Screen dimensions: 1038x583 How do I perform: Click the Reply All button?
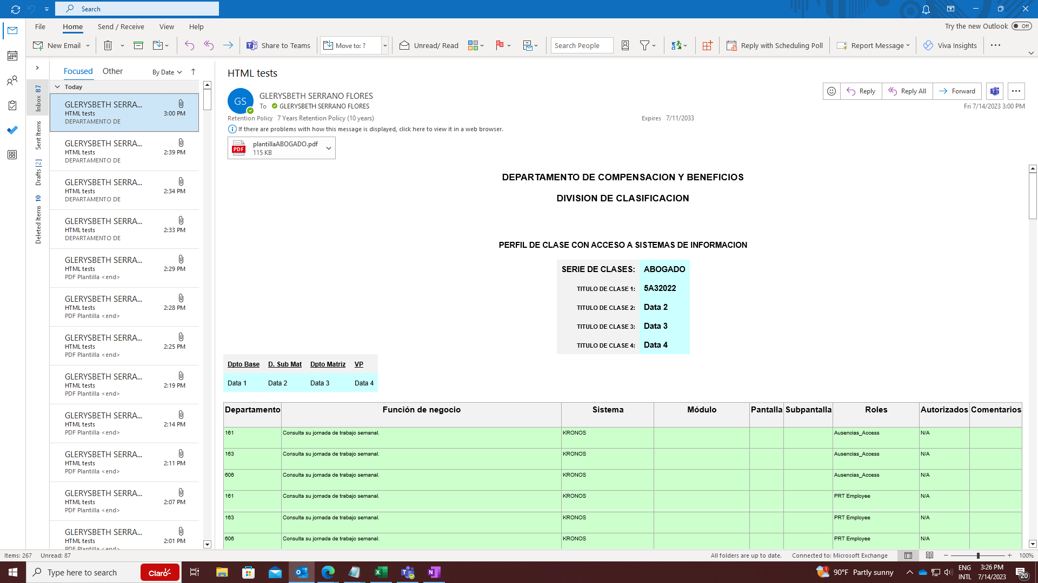coord(907,91)
